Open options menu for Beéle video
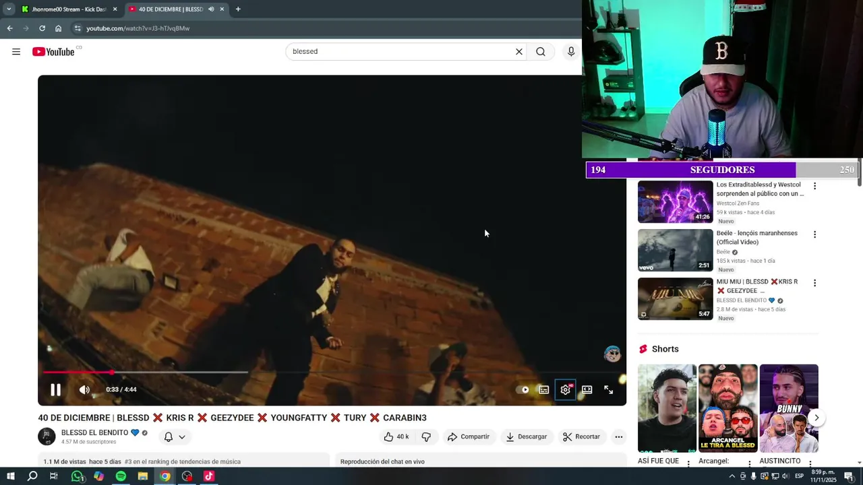 click(814, 234)
